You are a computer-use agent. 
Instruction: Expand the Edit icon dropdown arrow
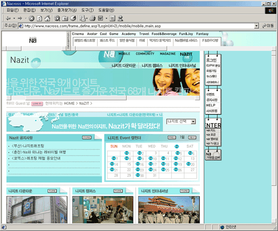tap(106, 18)
